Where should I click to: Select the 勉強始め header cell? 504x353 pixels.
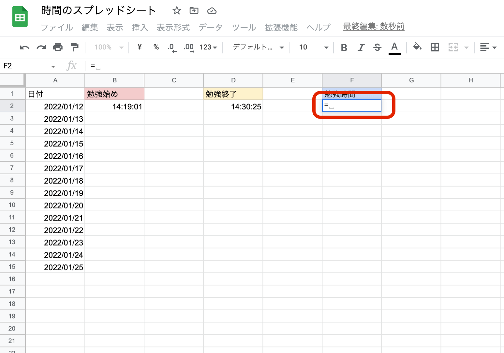point(114,94)
